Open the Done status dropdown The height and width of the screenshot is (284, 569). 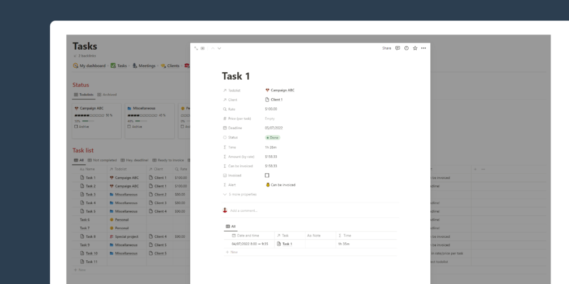pyautogui.click(x=272, y=137)
